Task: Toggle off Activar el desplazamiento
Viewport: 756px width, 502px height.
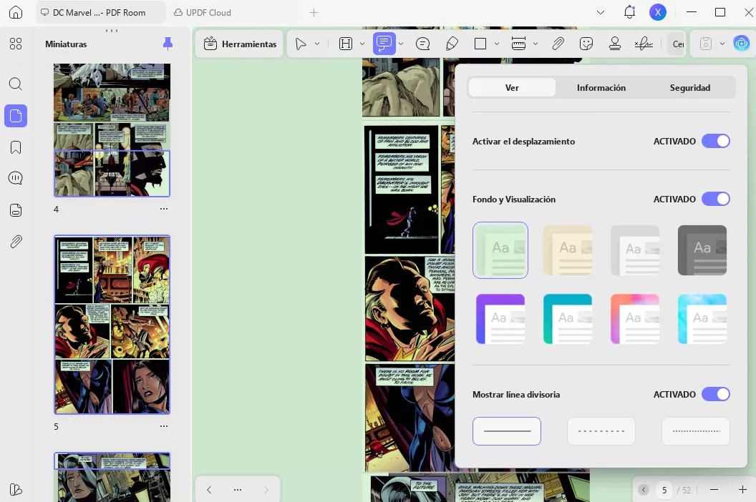Action: coord(715,141)
